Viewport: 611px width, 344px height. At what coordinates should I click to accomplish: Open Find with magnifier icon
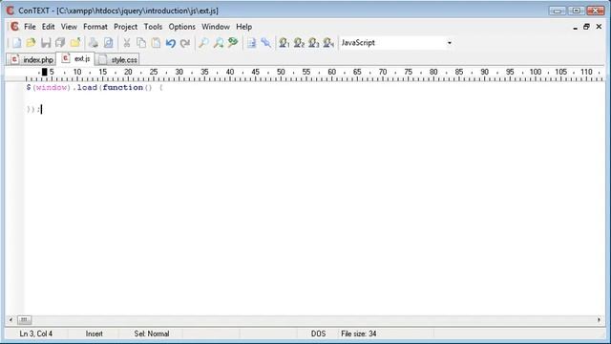click(203, 42)
